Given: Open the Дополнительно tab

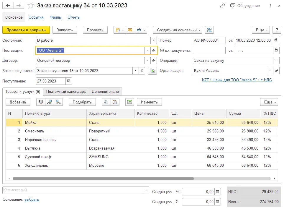Looking at the screenshot, I should [105, 92].
